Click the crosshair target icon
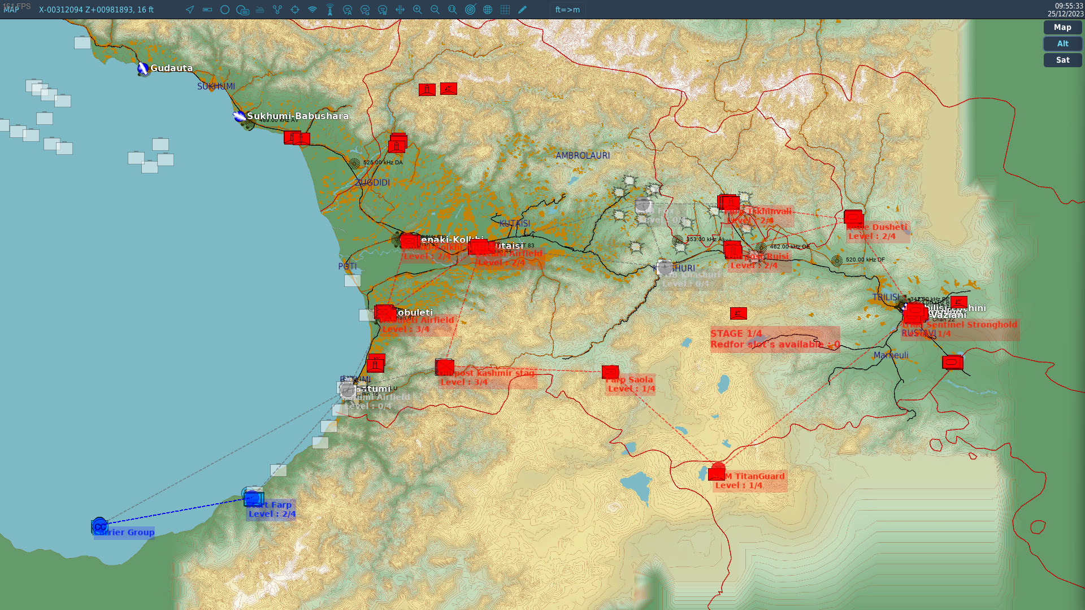 pyautogui.click(x=295, y=10)
